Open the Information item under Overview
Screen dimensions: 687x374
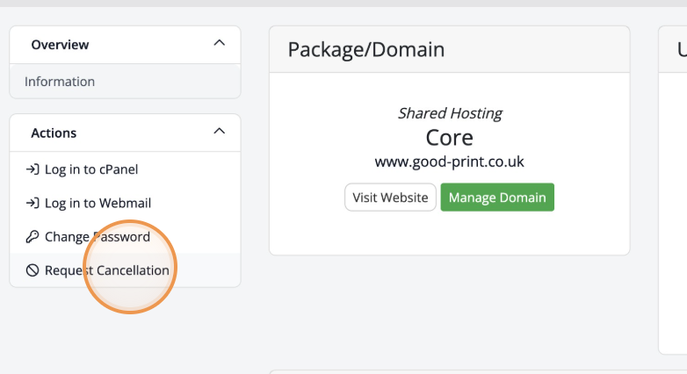(x=60, y=82)
